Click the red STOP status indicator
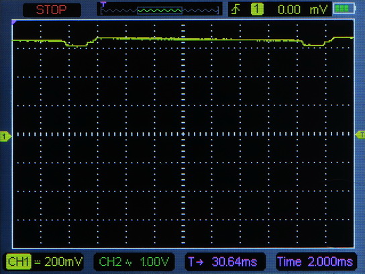365x274 pixels. pyautogui.click(x=52, y=10)
